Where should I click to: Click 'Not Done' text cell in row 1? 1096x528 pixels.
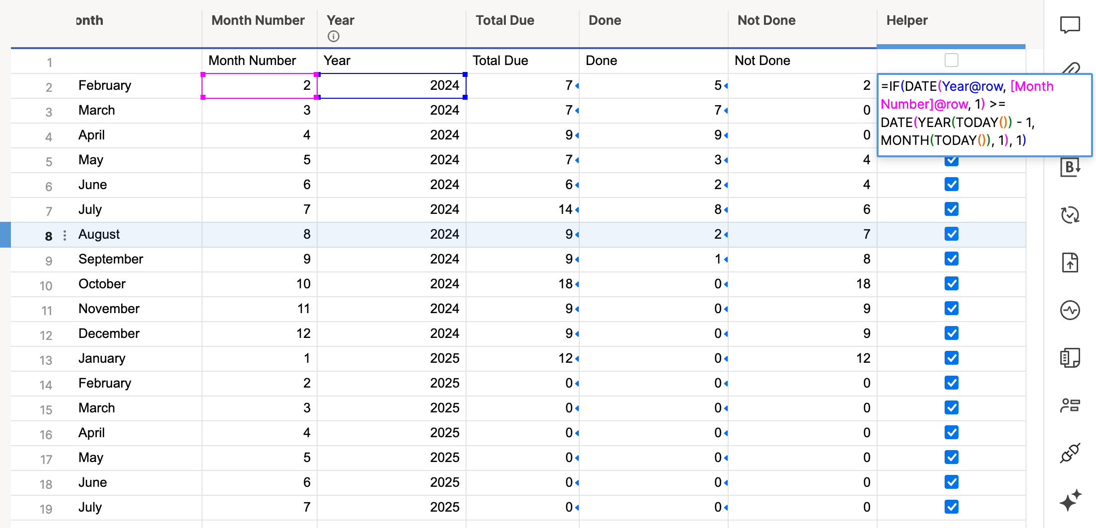coord(762,61)
